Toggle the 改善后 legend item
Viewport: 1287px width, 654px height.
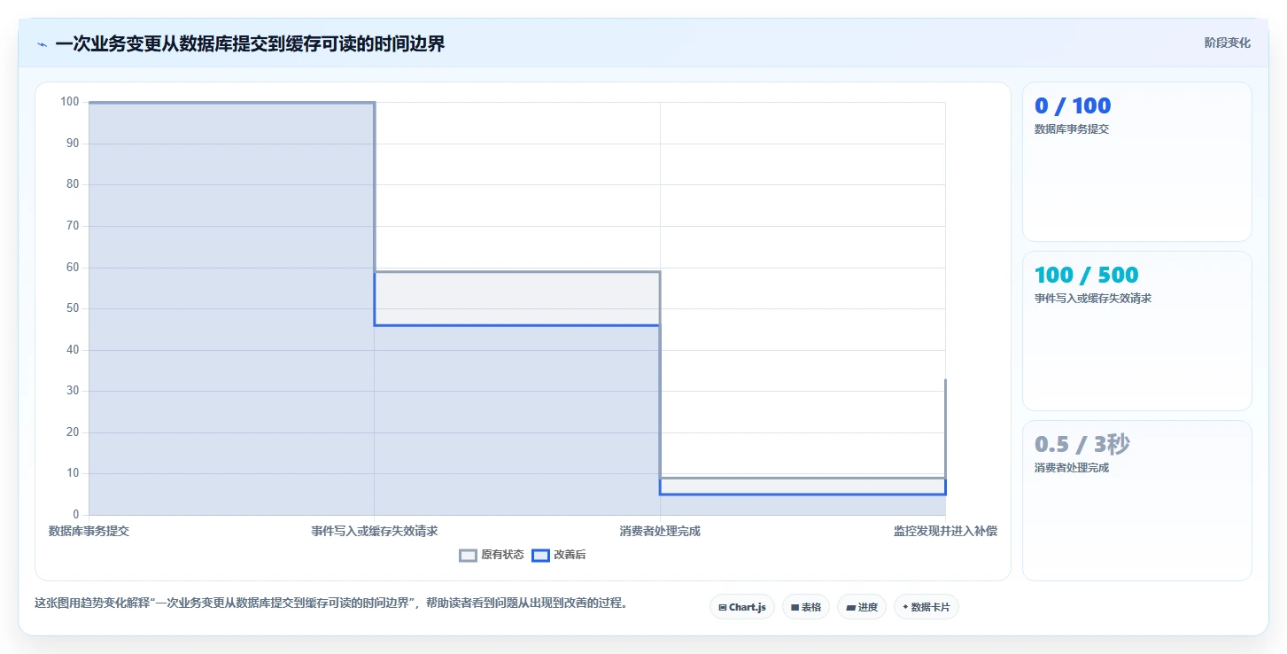tap(559, 555)
